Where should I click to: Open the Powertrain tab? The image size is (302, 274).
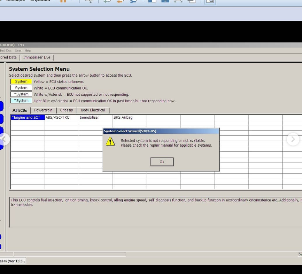pyautogui.click(x=43, y=110)
